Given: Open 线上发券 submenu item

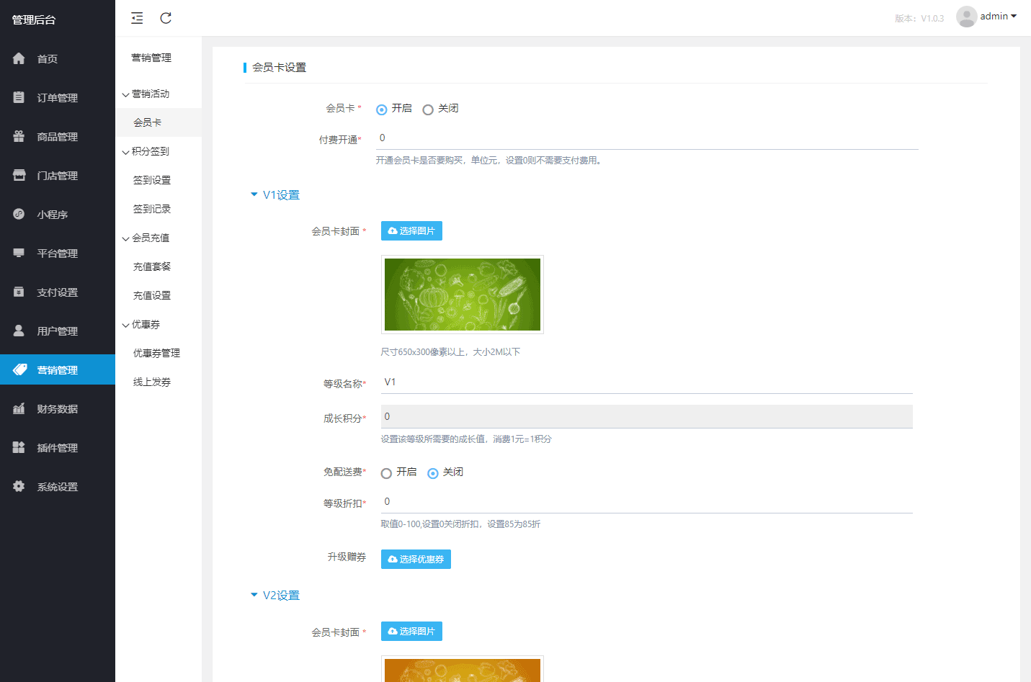Looking at the screenshot, I should pyautogui.click(x=159, y=382).
